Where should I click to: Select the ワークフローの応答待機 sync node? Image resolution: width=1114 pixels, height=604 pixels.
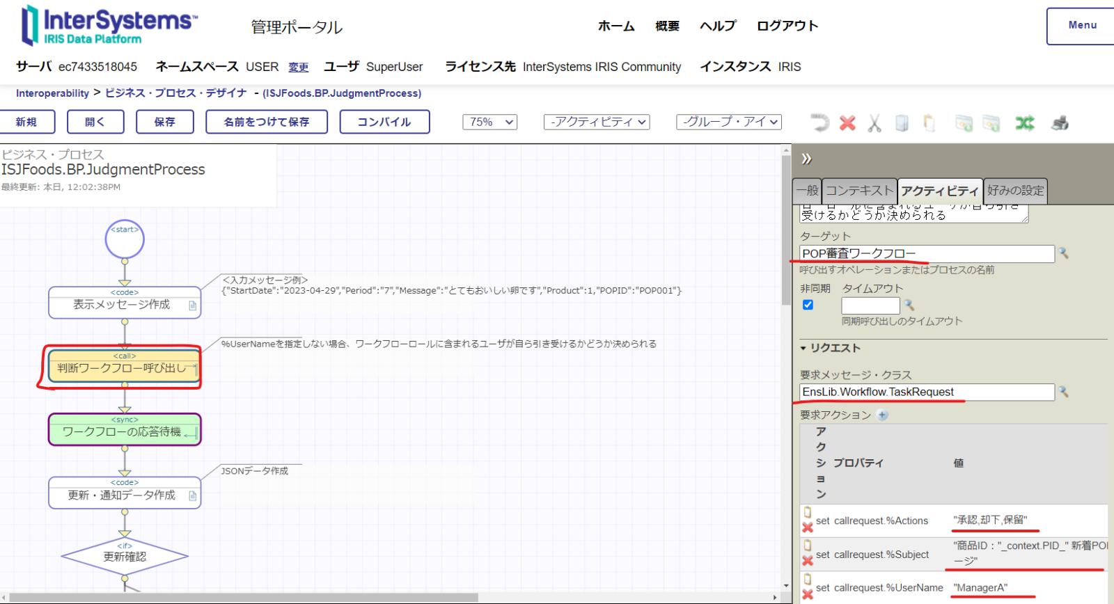pos(125,430)
